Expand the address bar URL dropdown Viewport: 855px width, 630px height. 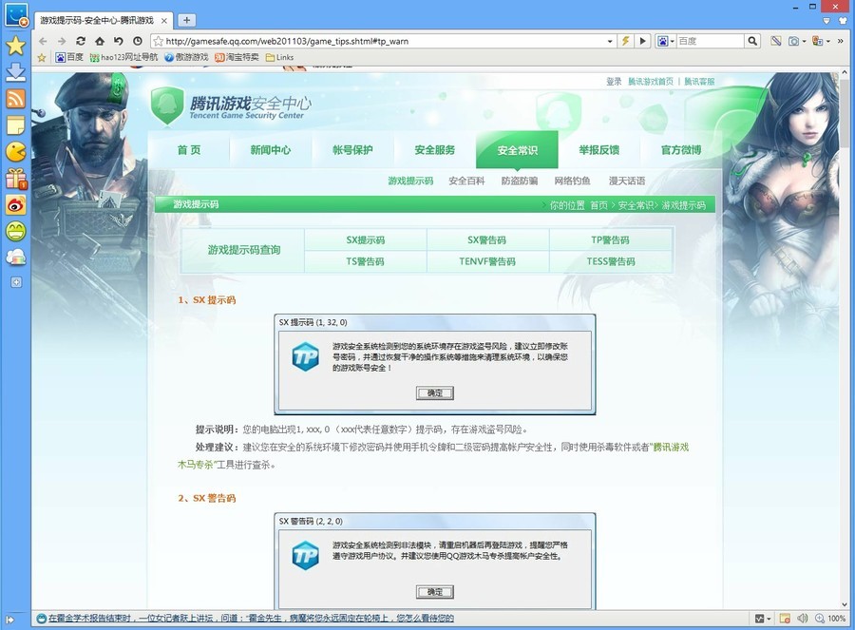pos(610,41)
